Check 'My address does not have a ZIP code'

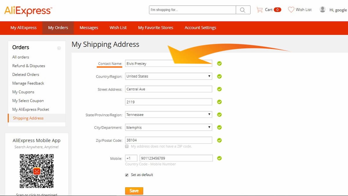point(127,146)
